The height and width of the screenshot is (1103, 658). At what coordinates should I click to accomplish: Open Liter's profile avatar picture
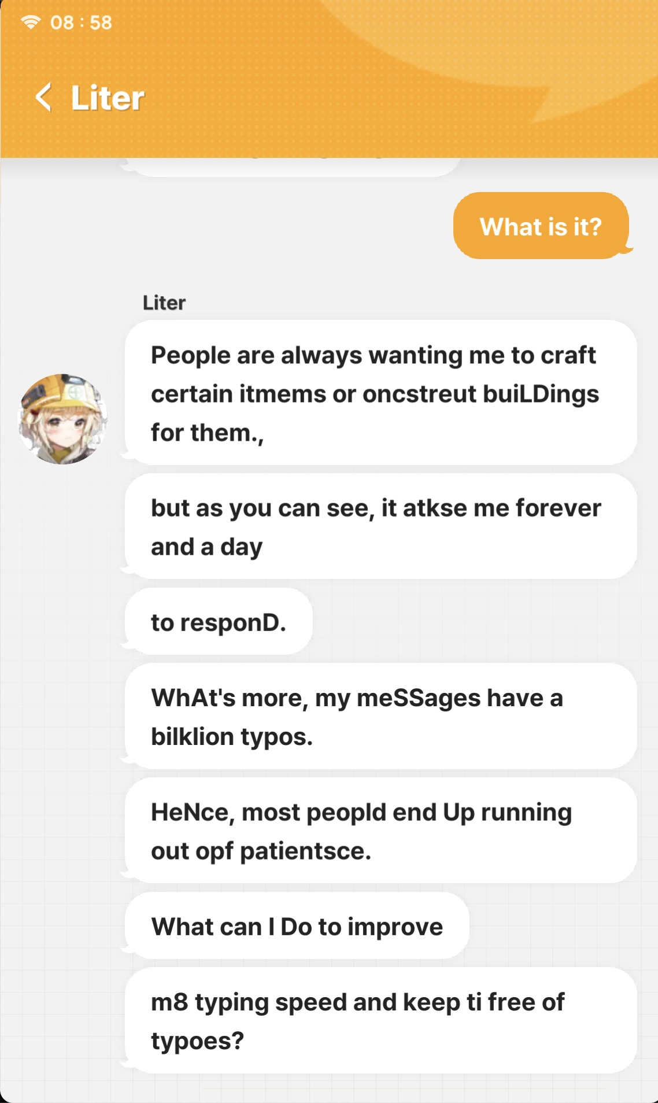pyautogui.click(x=62, y=419)
